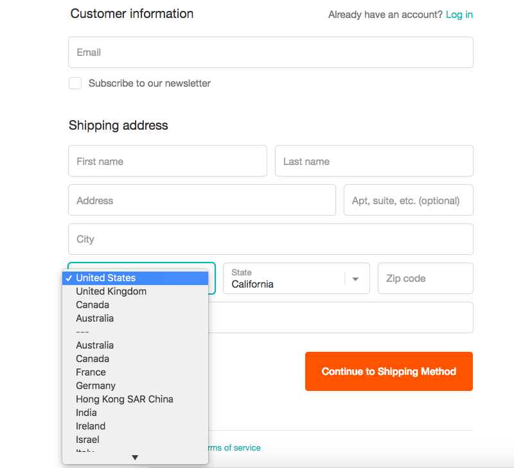
Task: Focus the City input field
Action: tap(270, 239)
